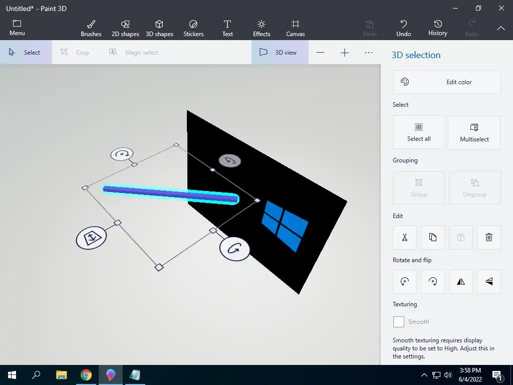Open File Explorer from taskbar
The width and height of the screenshot is (513, 385).
coord(61,375)
